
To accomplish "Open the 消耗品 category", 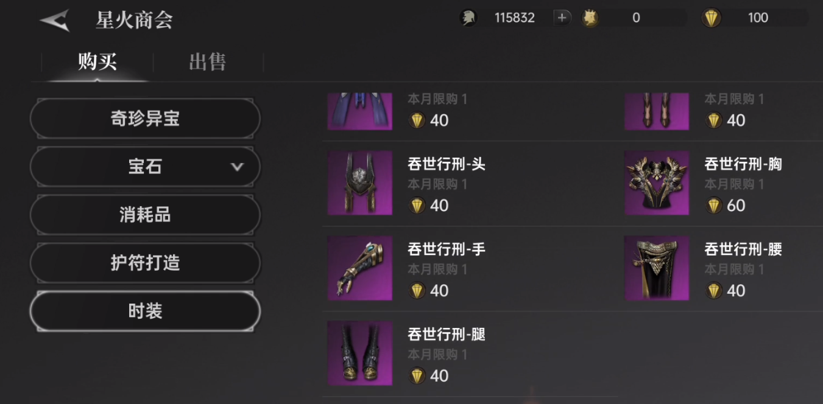I will [x=145, y=215].
